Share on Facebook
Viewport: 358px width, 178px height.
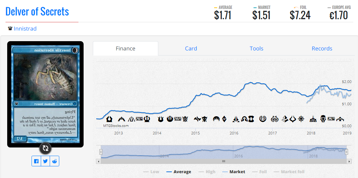click(36, 161)
